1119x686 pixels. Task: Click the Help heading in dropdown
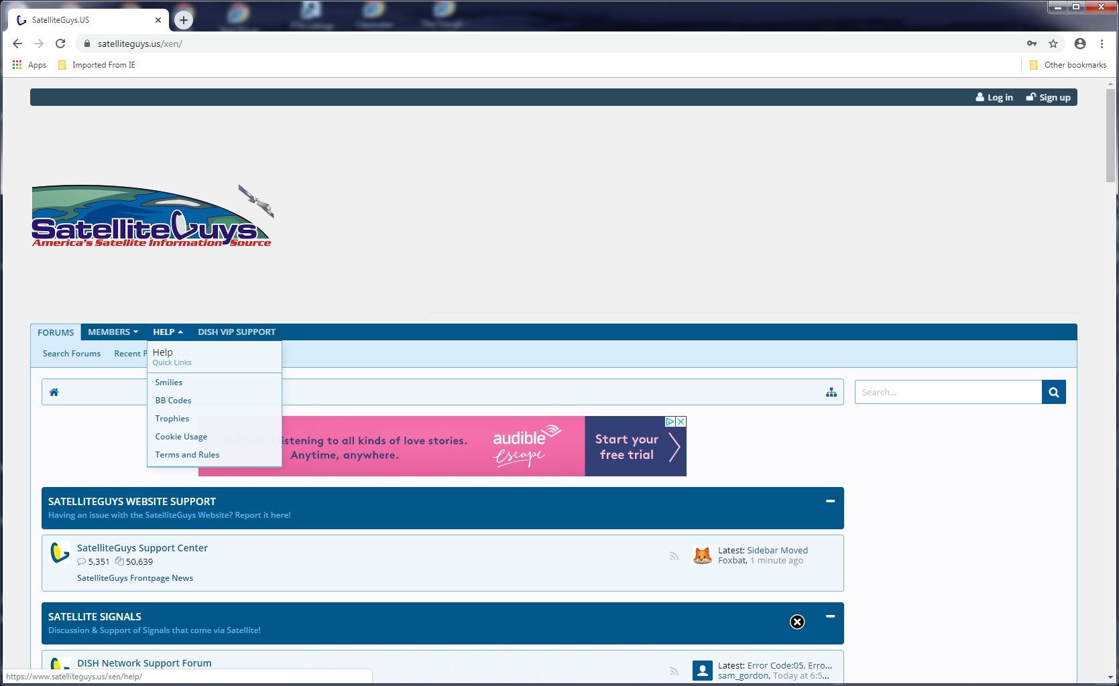tap(162, 352)
